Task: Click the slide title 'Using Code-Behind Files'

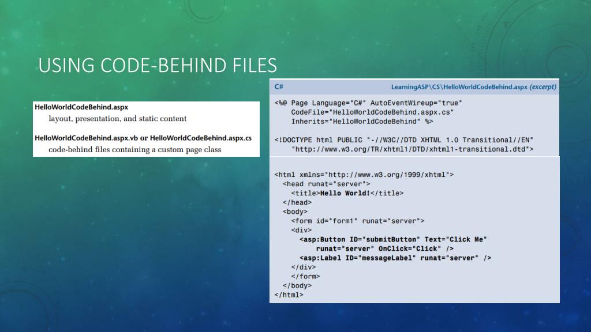Action: click(158, 66)
